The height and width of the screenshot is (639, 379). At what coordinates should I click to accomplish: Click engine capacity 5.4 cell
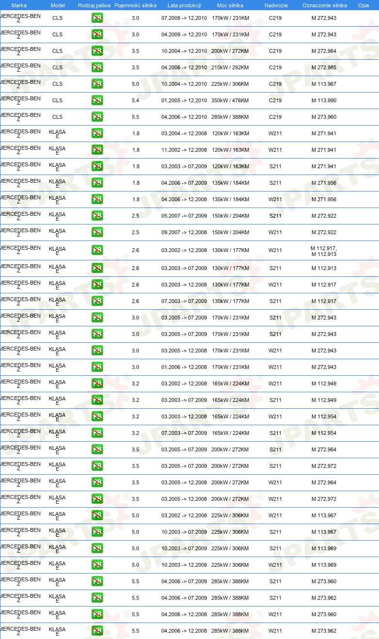click(135, 100)
